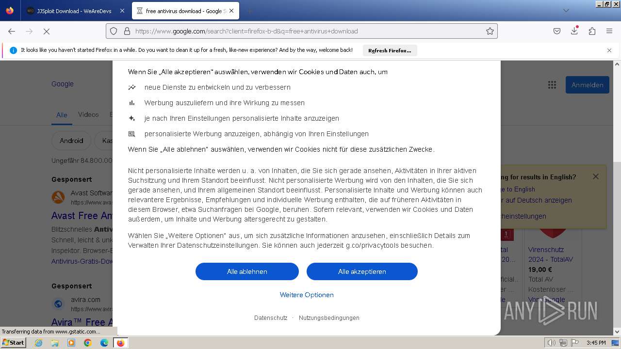
Task: Close the free antivirus download tab
Action: coord(231,11)
